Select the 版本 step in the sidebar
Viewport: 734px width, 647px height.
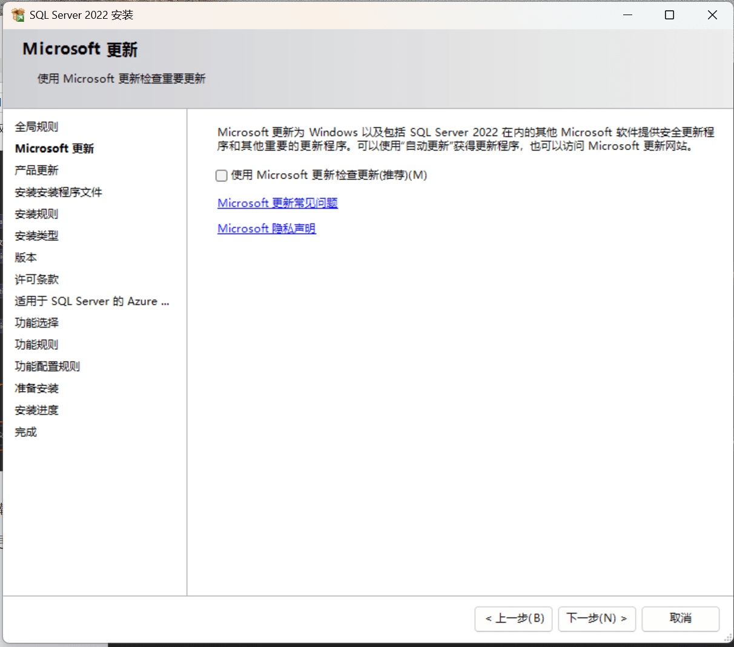pos(25,257)
